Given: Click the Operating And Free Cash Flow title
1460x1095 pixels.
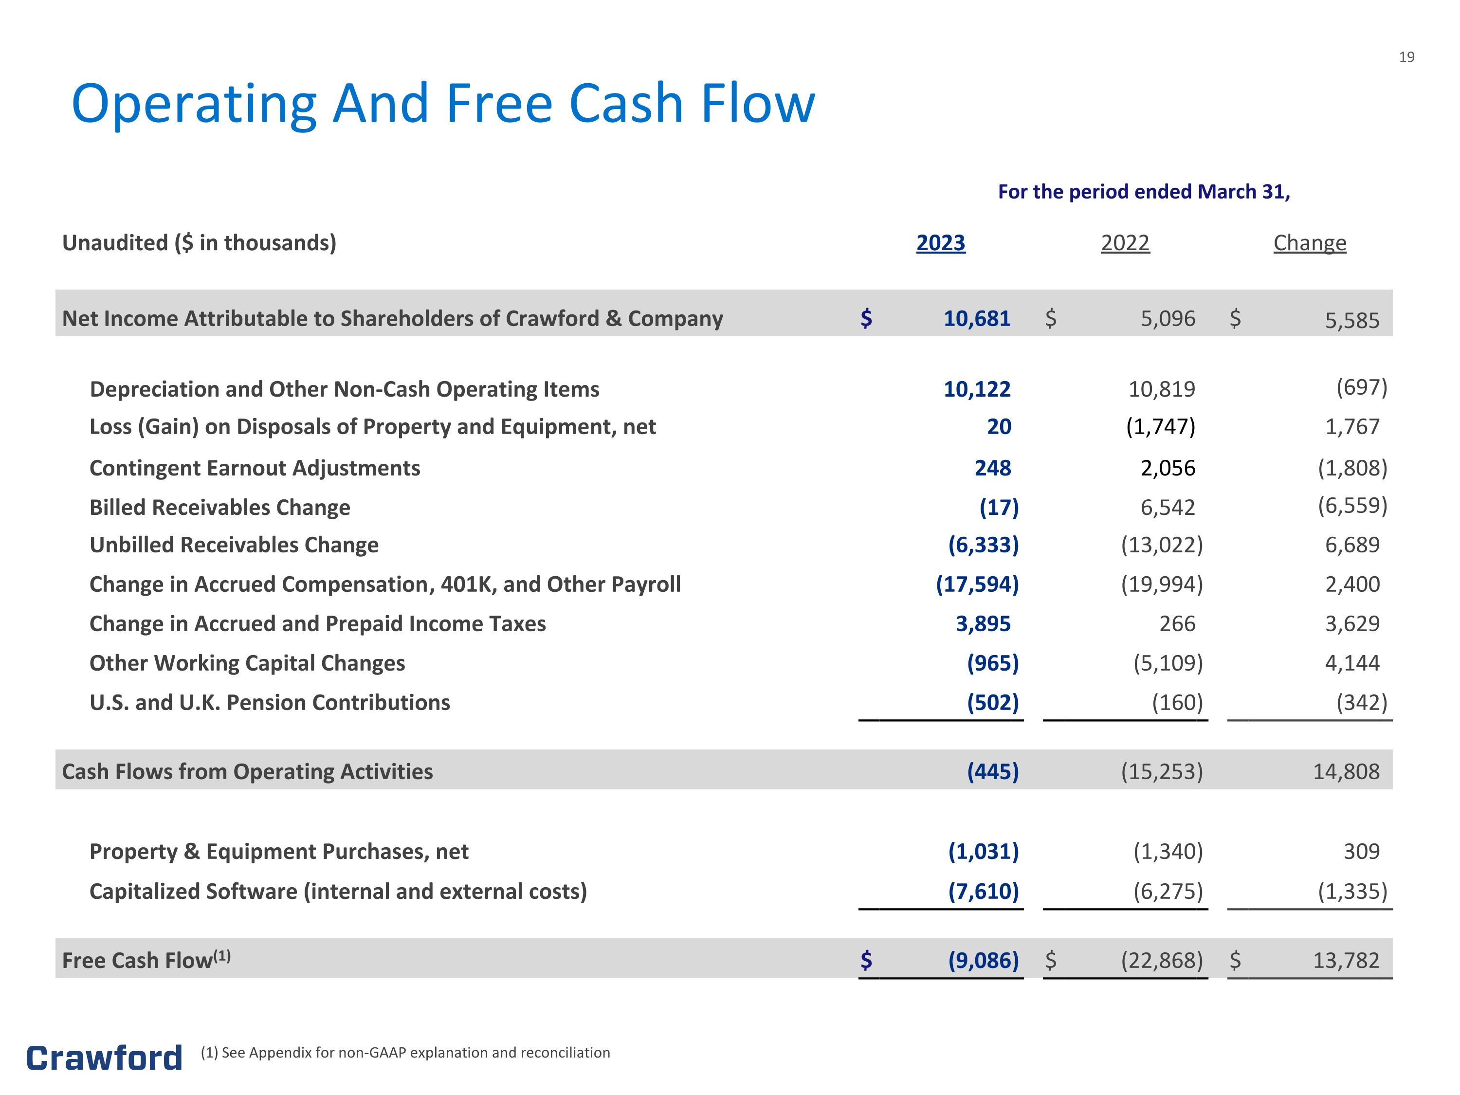Looking at the screenshot, I should [443, 104].
